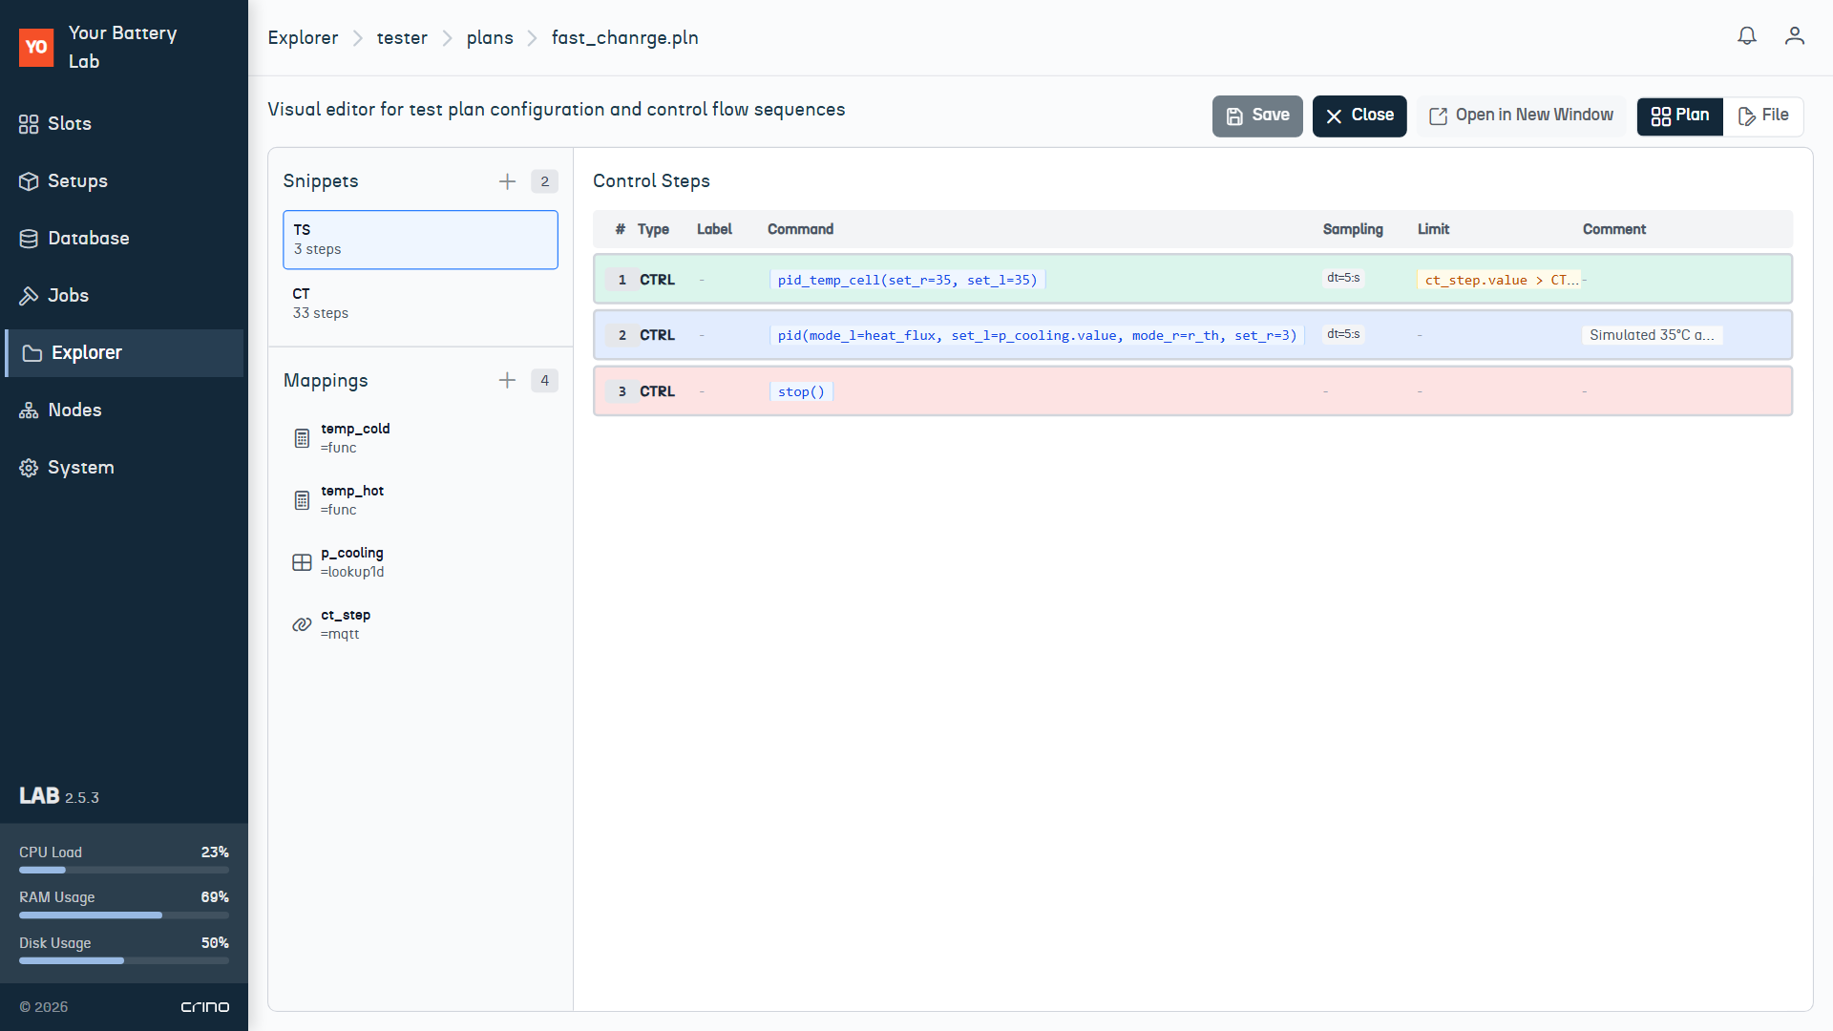This screenshot has height=1031, width=1833.
Task: Go to tester breadcrumb folder
Action: click(x=402, y=37)
